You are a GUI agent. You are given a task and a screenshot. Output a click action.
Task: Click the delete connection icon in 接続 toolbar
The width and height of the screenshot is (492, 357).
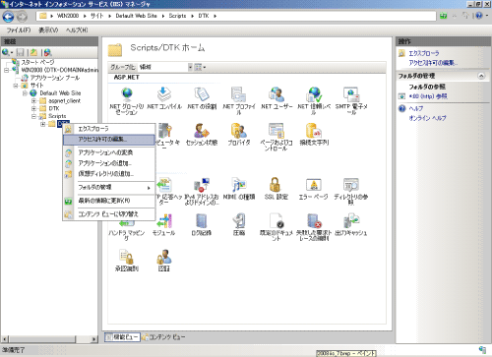[47, 52]
